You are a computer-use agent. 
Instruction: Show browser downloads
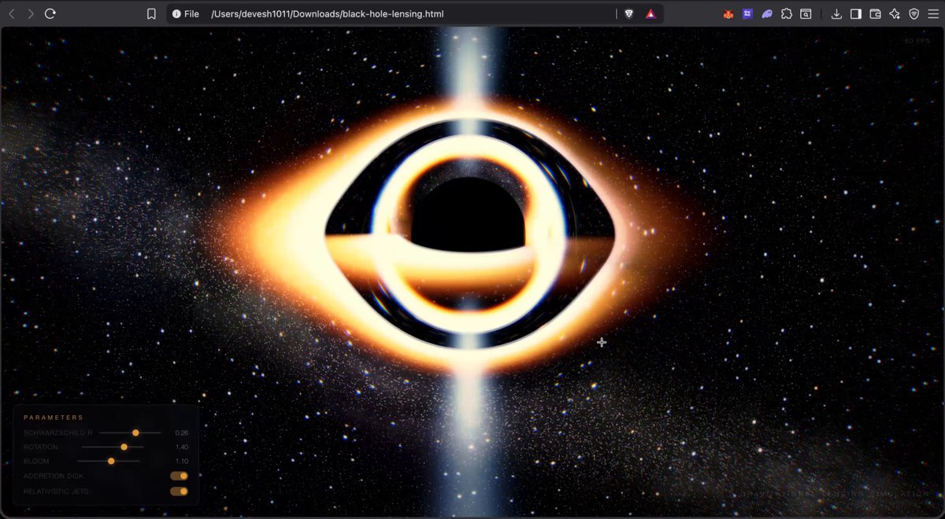pyautogui.click(x=836, y=13)
